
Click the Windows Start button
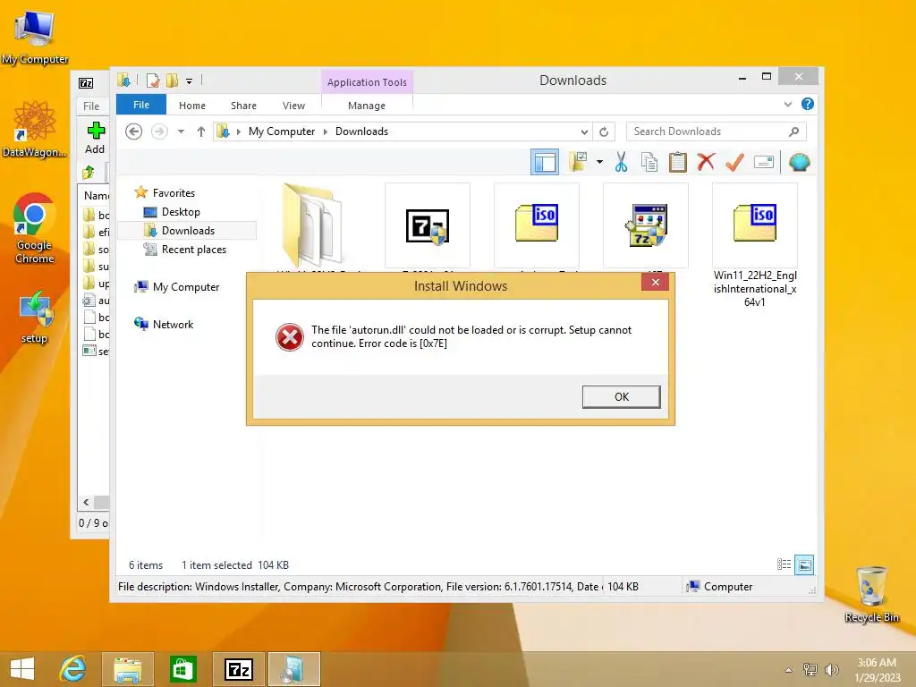tap(22, 669)
